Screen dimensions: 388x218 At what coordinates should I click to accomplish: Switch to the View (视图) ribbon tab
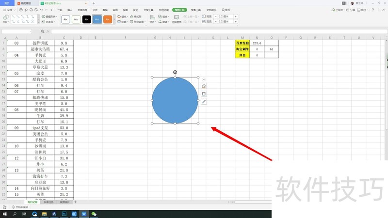[125, 10]
